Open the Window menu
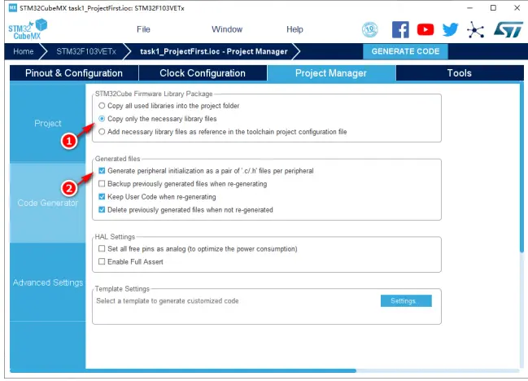The height and width of the screenshot is (381, 528). point(227,29)
